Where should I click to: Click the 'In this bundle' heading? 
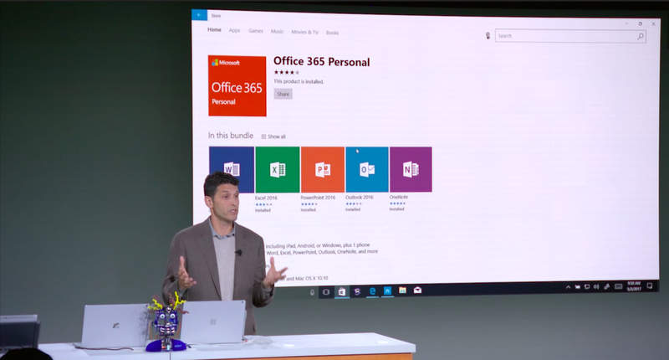tap(231, 136)
